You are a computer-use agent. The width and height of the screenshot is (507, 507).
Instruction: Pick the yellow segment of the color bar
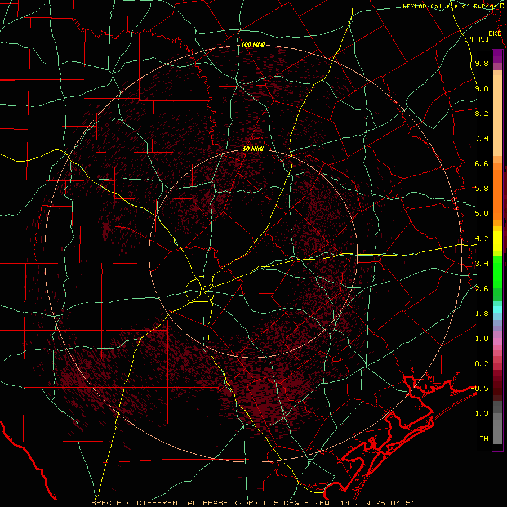(497, 241)
